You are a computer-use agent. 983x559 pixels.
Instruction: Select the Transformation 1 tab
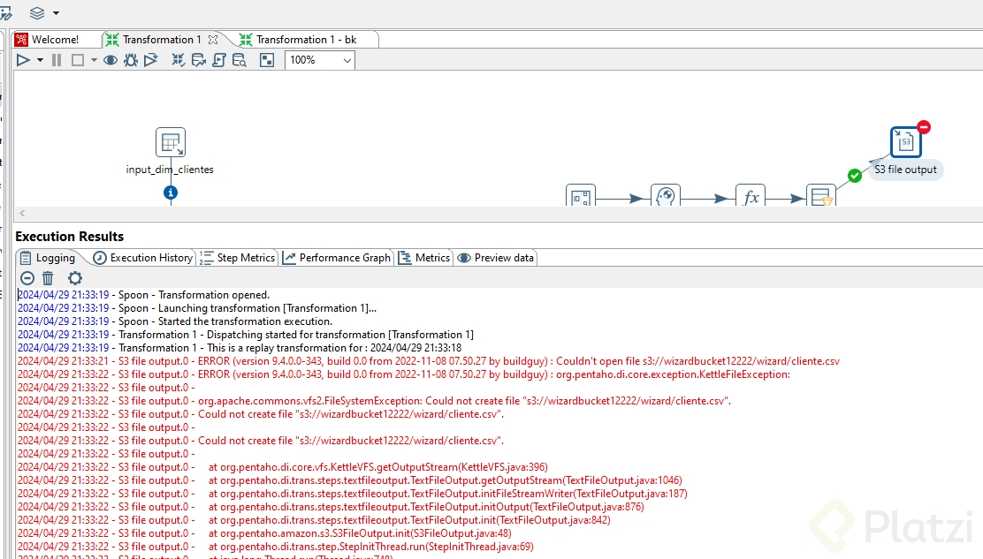click(x=162, y=40)
